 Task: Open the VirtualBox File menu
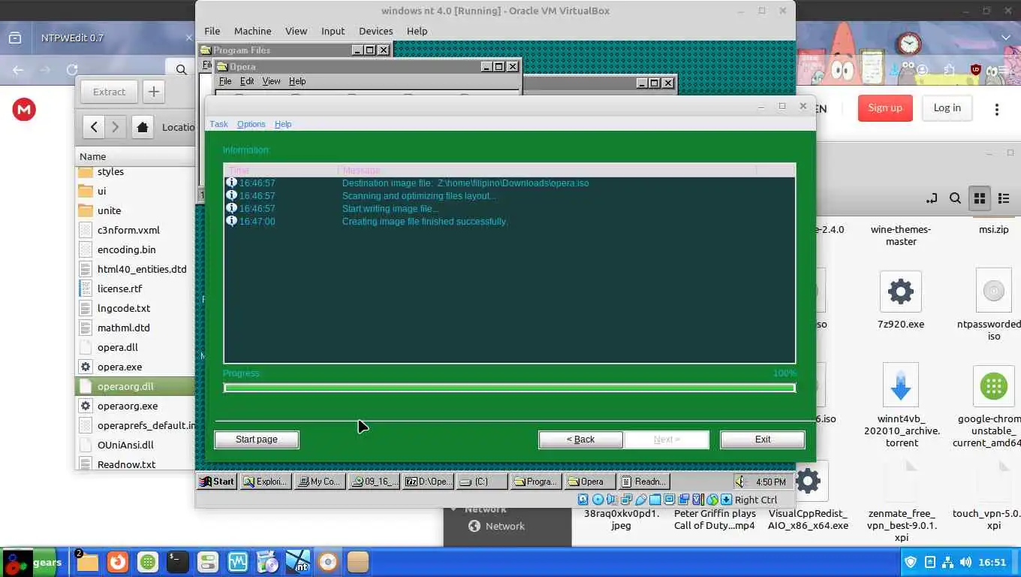coord(212,31)
